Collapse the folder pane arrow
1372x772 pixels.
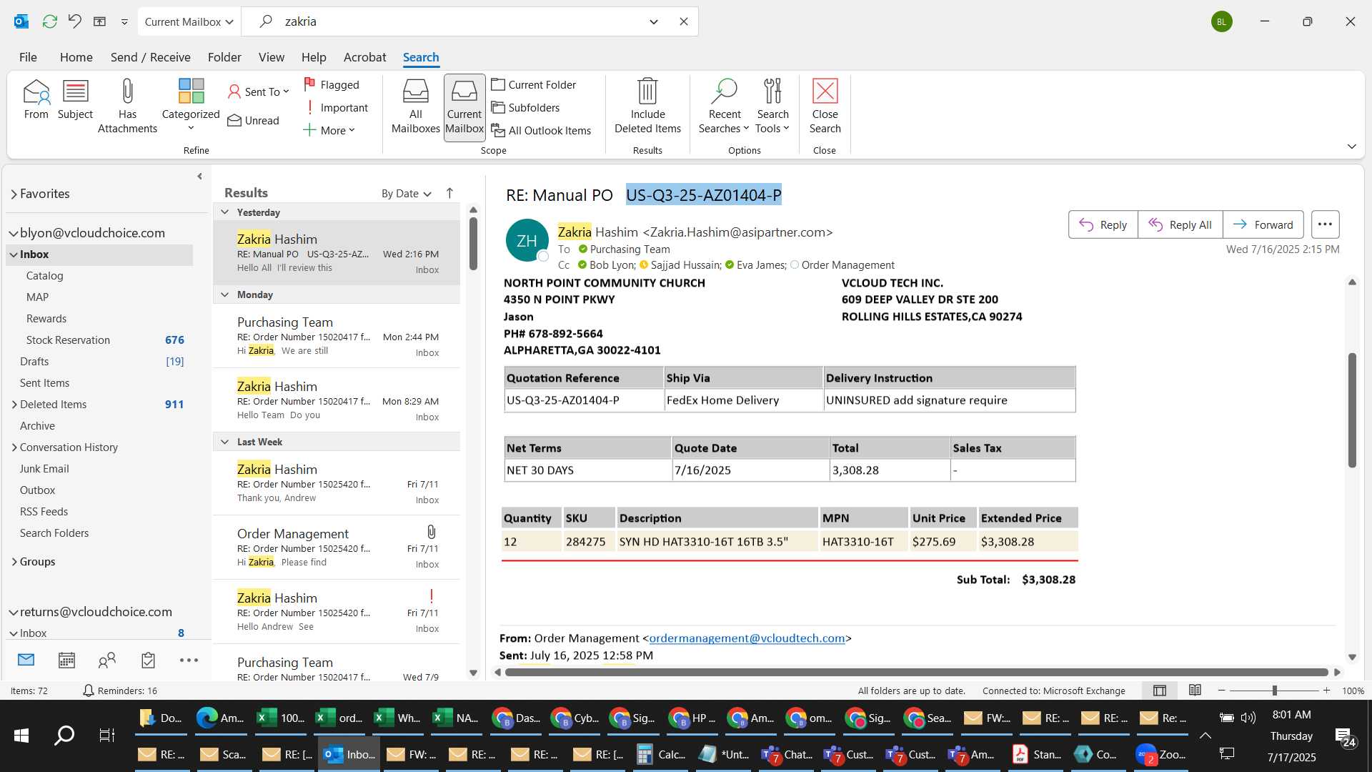(199, 176)
